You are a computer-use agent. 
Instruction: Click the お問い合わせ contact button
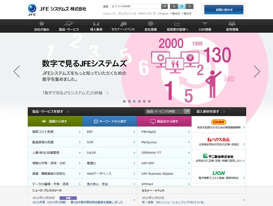[x=224, y=10]
